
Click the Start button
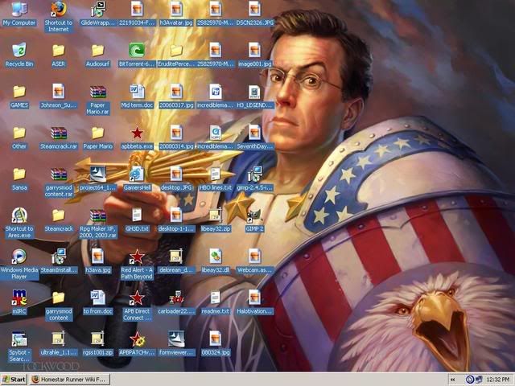14,380
